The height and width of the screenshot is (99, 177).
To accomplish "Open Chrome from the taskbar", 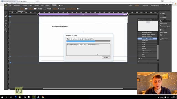I will coord(43,97).
